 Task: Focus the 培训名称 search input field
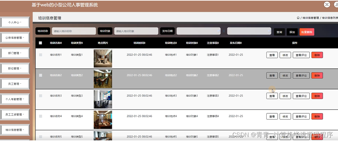[74, 31]
